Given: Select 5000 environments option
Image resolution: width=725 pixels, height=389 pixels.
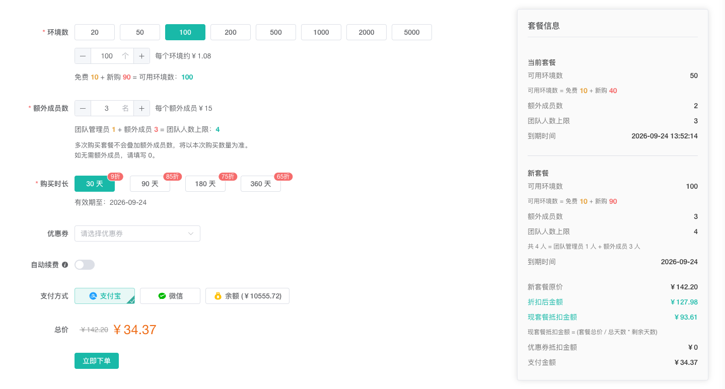Looking at the screenshot, I should click(x=412, y=32).
